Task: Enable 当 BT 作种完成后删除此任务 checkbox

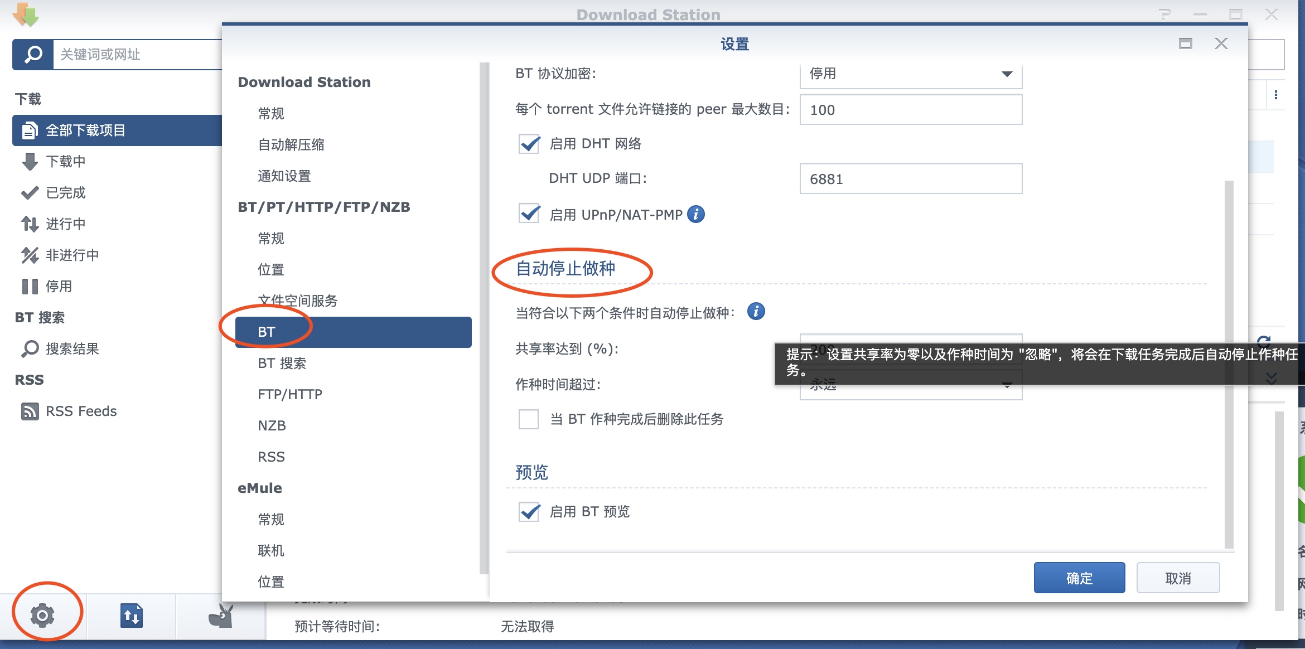Action: pos(529,419)
